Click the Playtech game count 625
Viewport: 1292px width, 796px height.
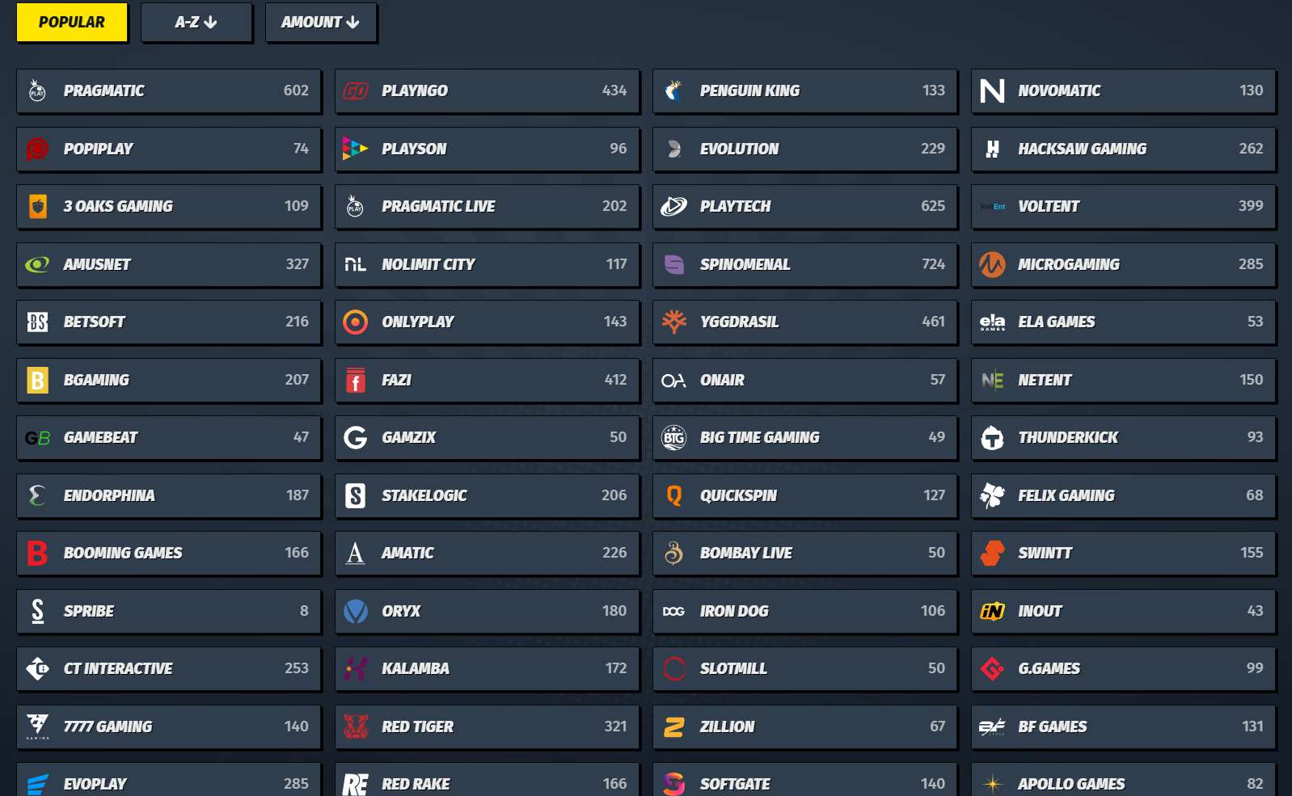point(932,206)
